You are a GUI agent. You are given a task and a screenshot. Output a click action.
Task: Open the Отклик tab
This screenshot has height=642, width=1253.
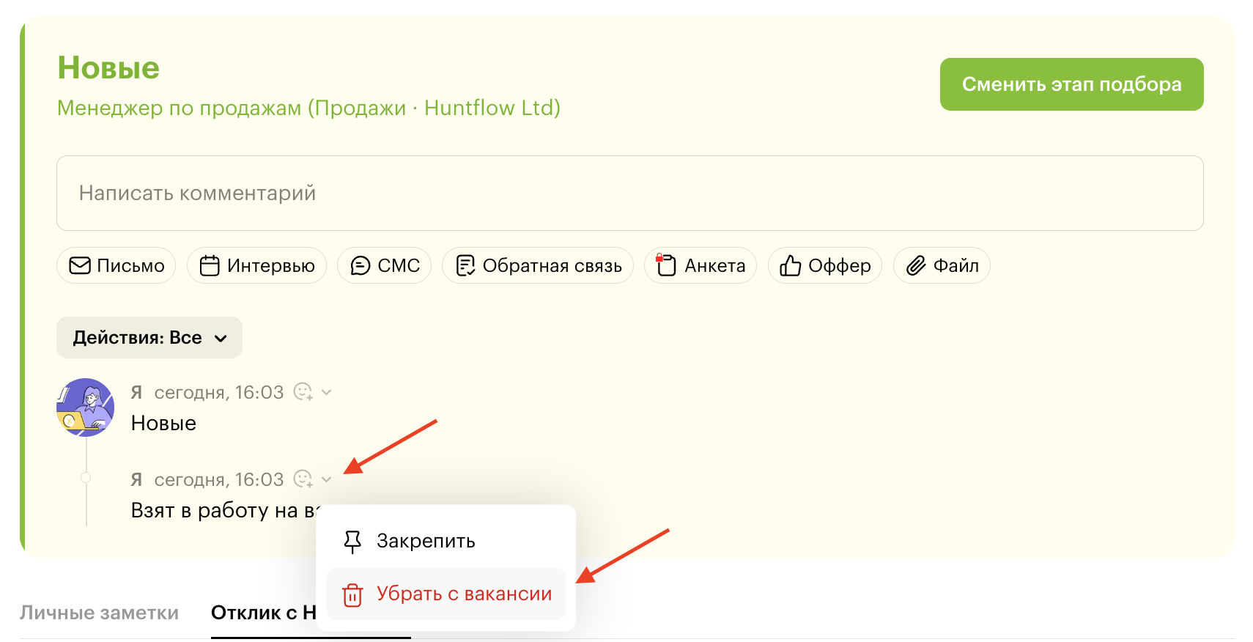point(262,613)
